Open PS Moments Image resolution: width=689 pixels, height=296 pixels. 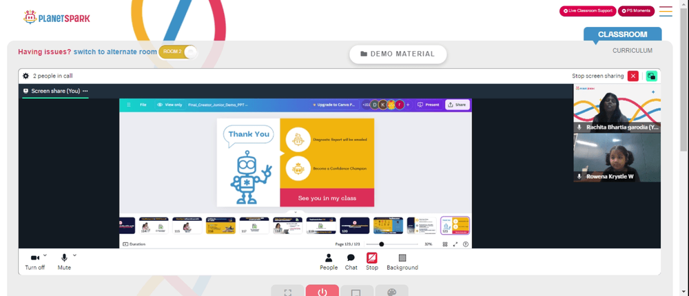636,11
